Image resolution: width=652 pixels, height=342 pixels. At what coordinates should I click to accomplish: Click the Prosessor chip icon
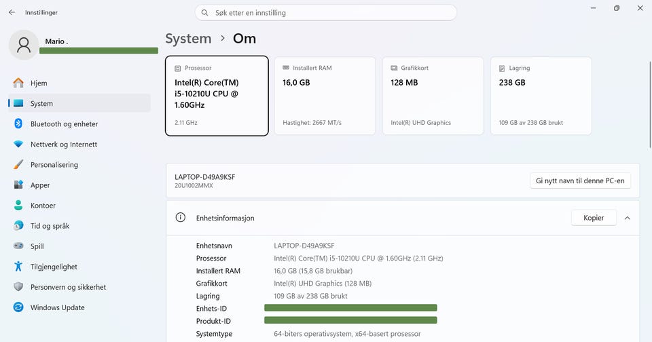pos(177,68)
